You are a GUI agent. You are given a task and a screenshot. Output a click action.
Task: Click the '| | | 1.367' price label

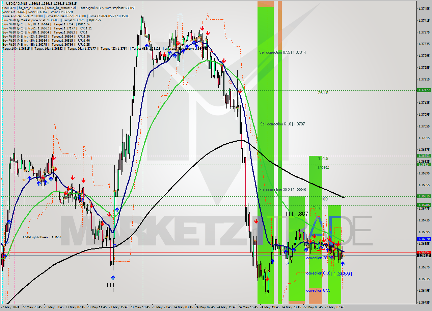(x=297, y=214)
